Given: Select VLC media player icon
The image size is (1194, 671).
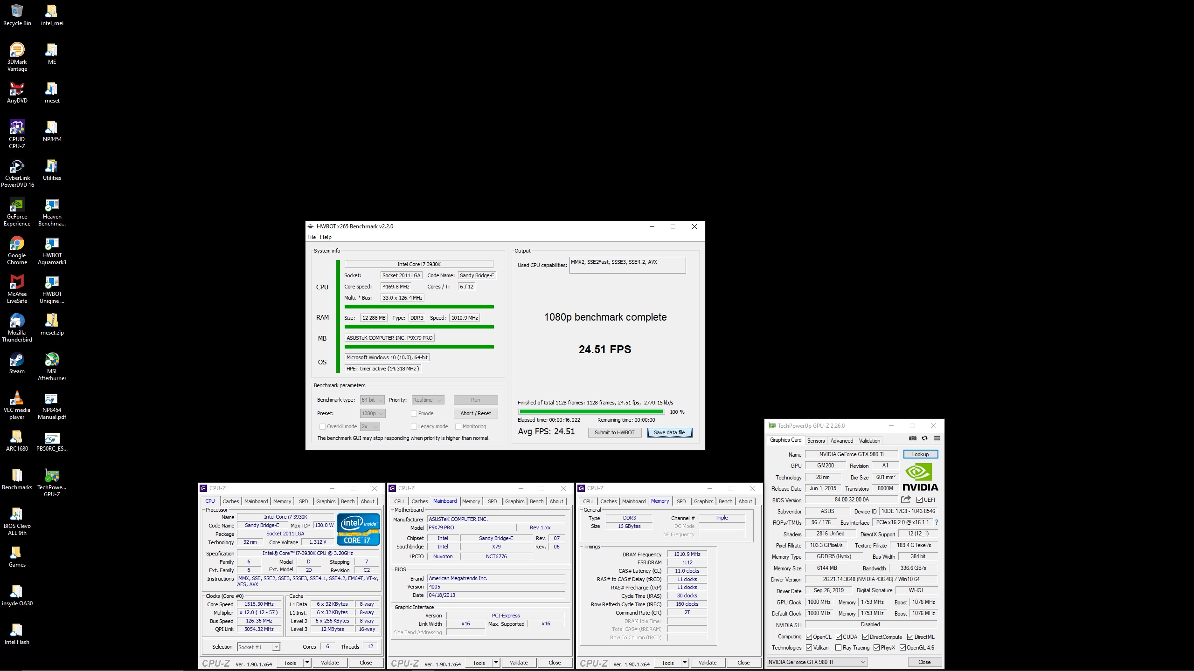Looking at the screenshot, I should click(x=17, y=405).
